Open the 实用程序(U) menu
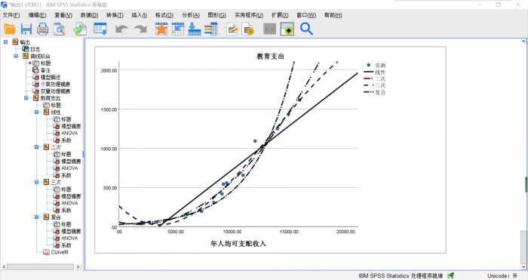The height and width of the screenshot is (280, 528). tap(249, 15)
